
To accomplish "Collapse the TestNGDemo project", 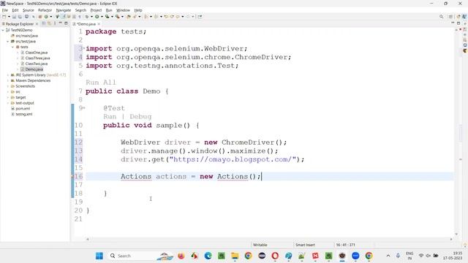I will coord(3,30).
